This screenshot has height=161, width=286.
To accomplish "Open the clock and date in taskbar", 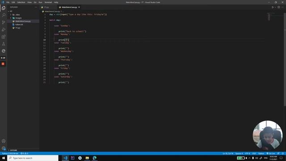I will [x=273, y=158].
